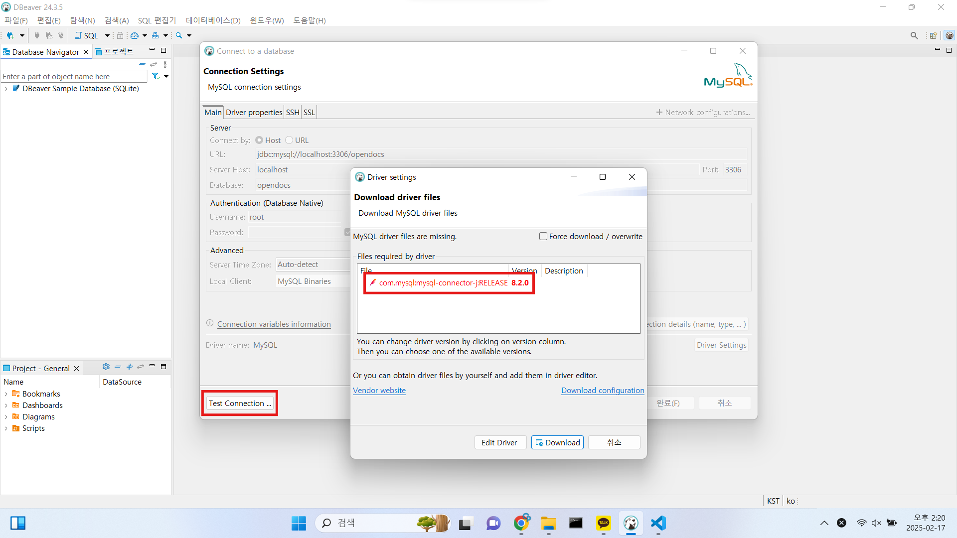Open the SQL editor dropdown arrow
Viewport: 957px width, 538px height.
tap(107, 35)
